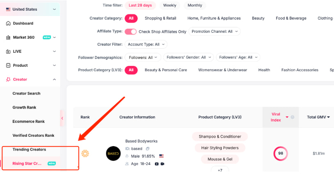Open the Trending Creators menu item
Viewport: 334px width, 174px height.
coord(29,149)
